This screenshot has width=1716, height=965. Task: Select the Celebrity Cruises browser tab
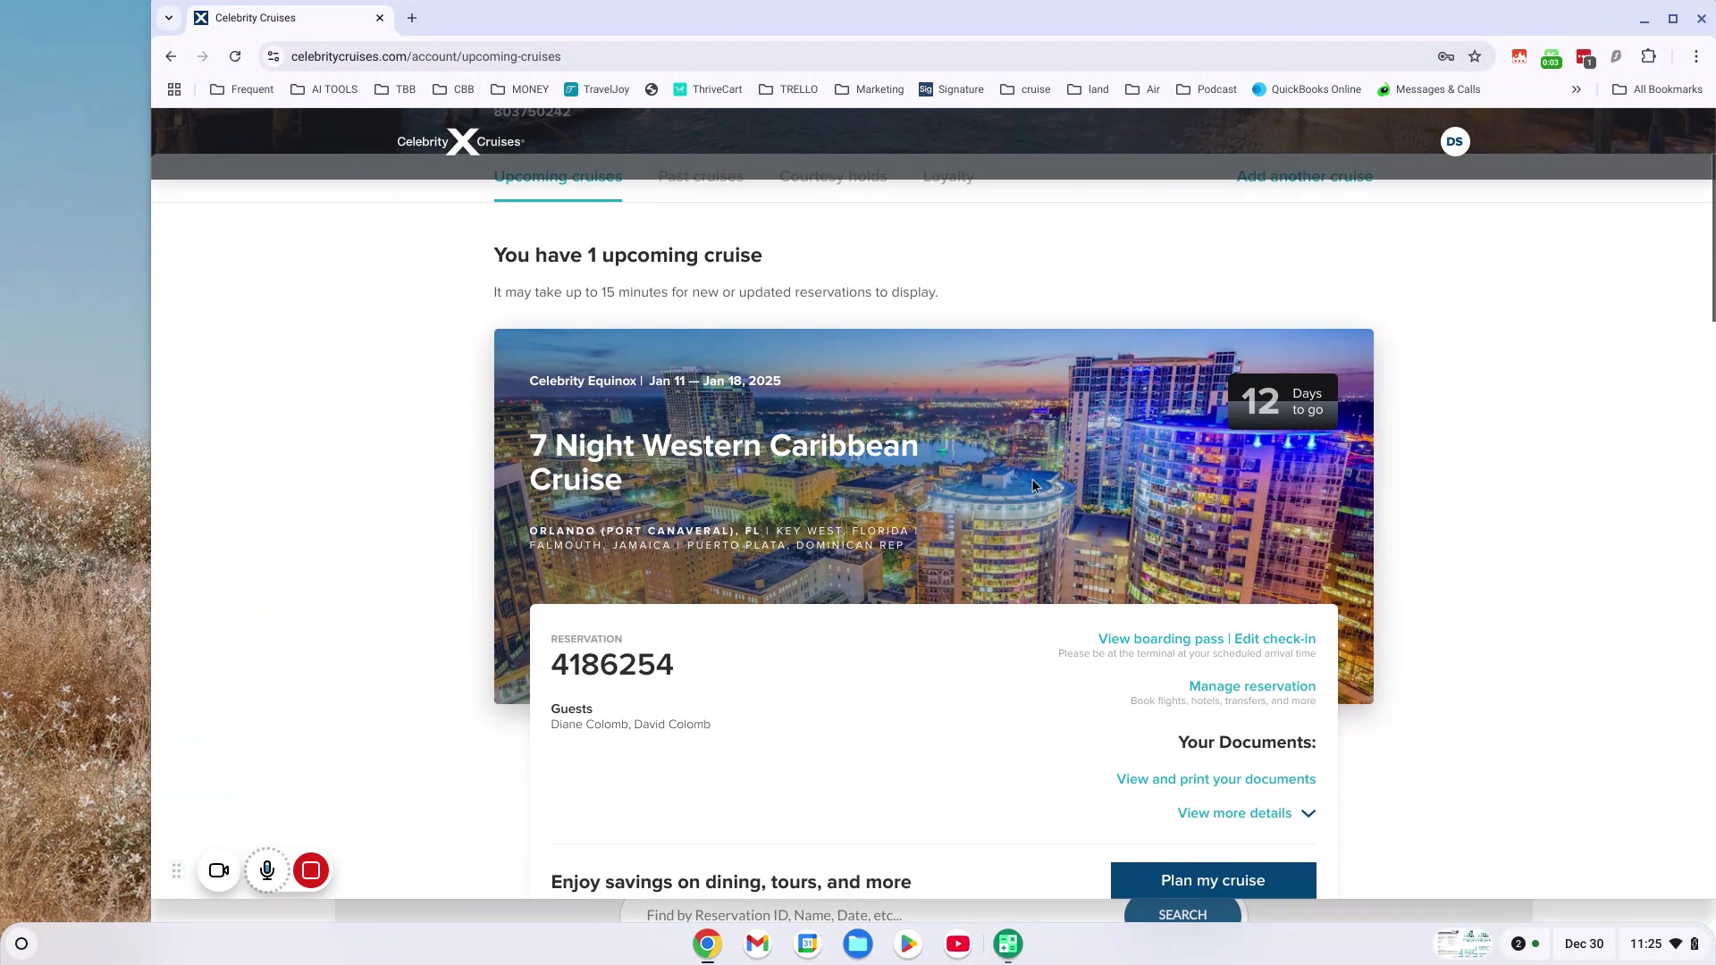click(x=290, y=18)
